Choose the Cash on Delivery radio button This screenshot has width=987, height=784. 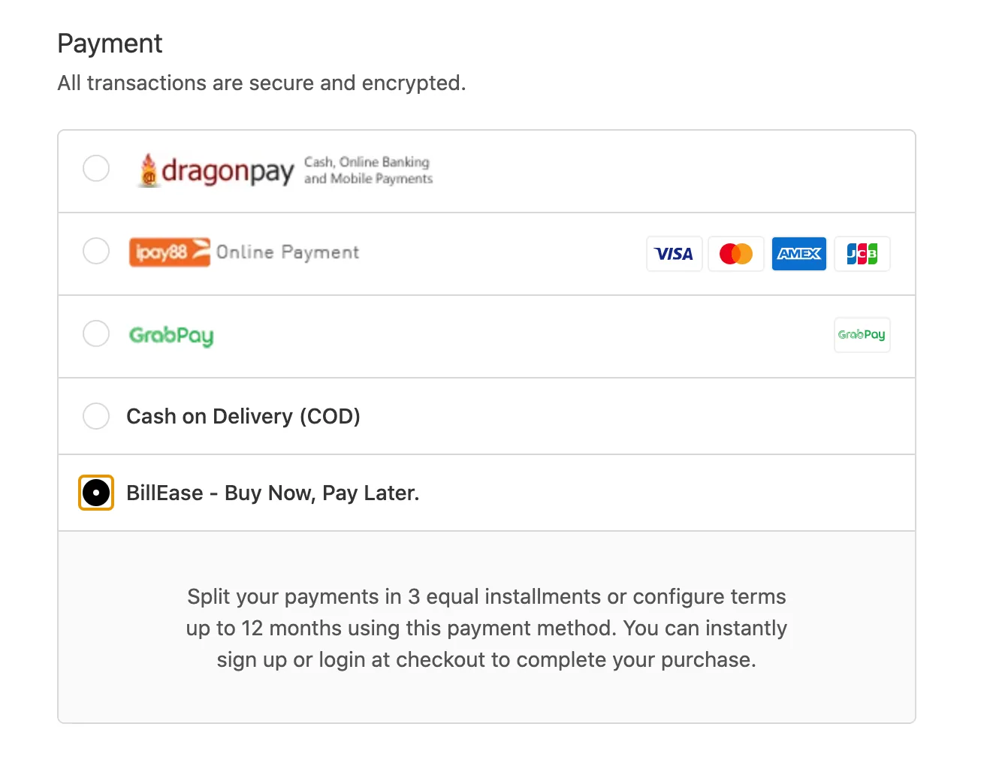click(x=96, y=416)
